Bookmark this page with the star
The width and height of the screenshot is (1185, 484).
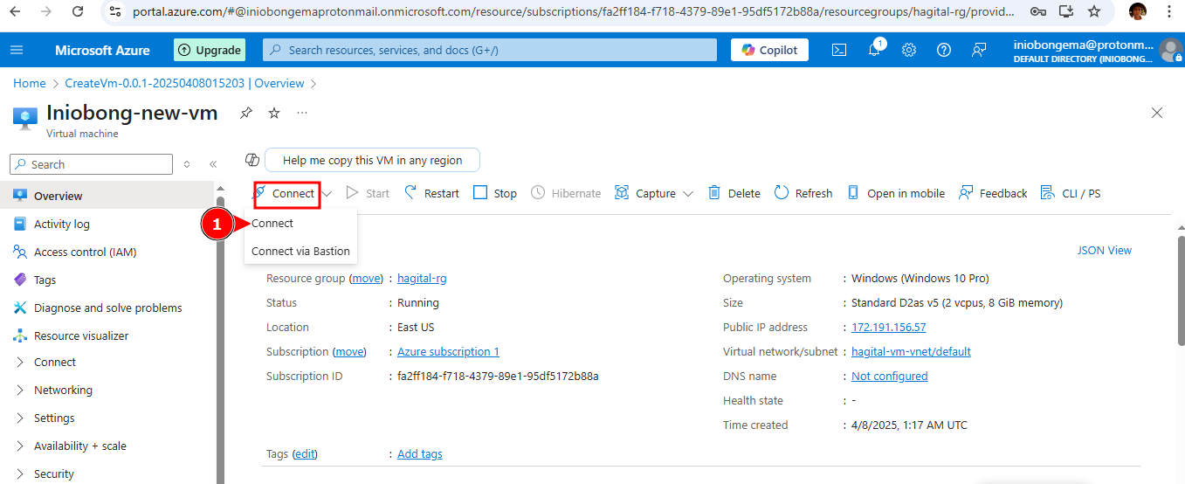(1094, 11)
